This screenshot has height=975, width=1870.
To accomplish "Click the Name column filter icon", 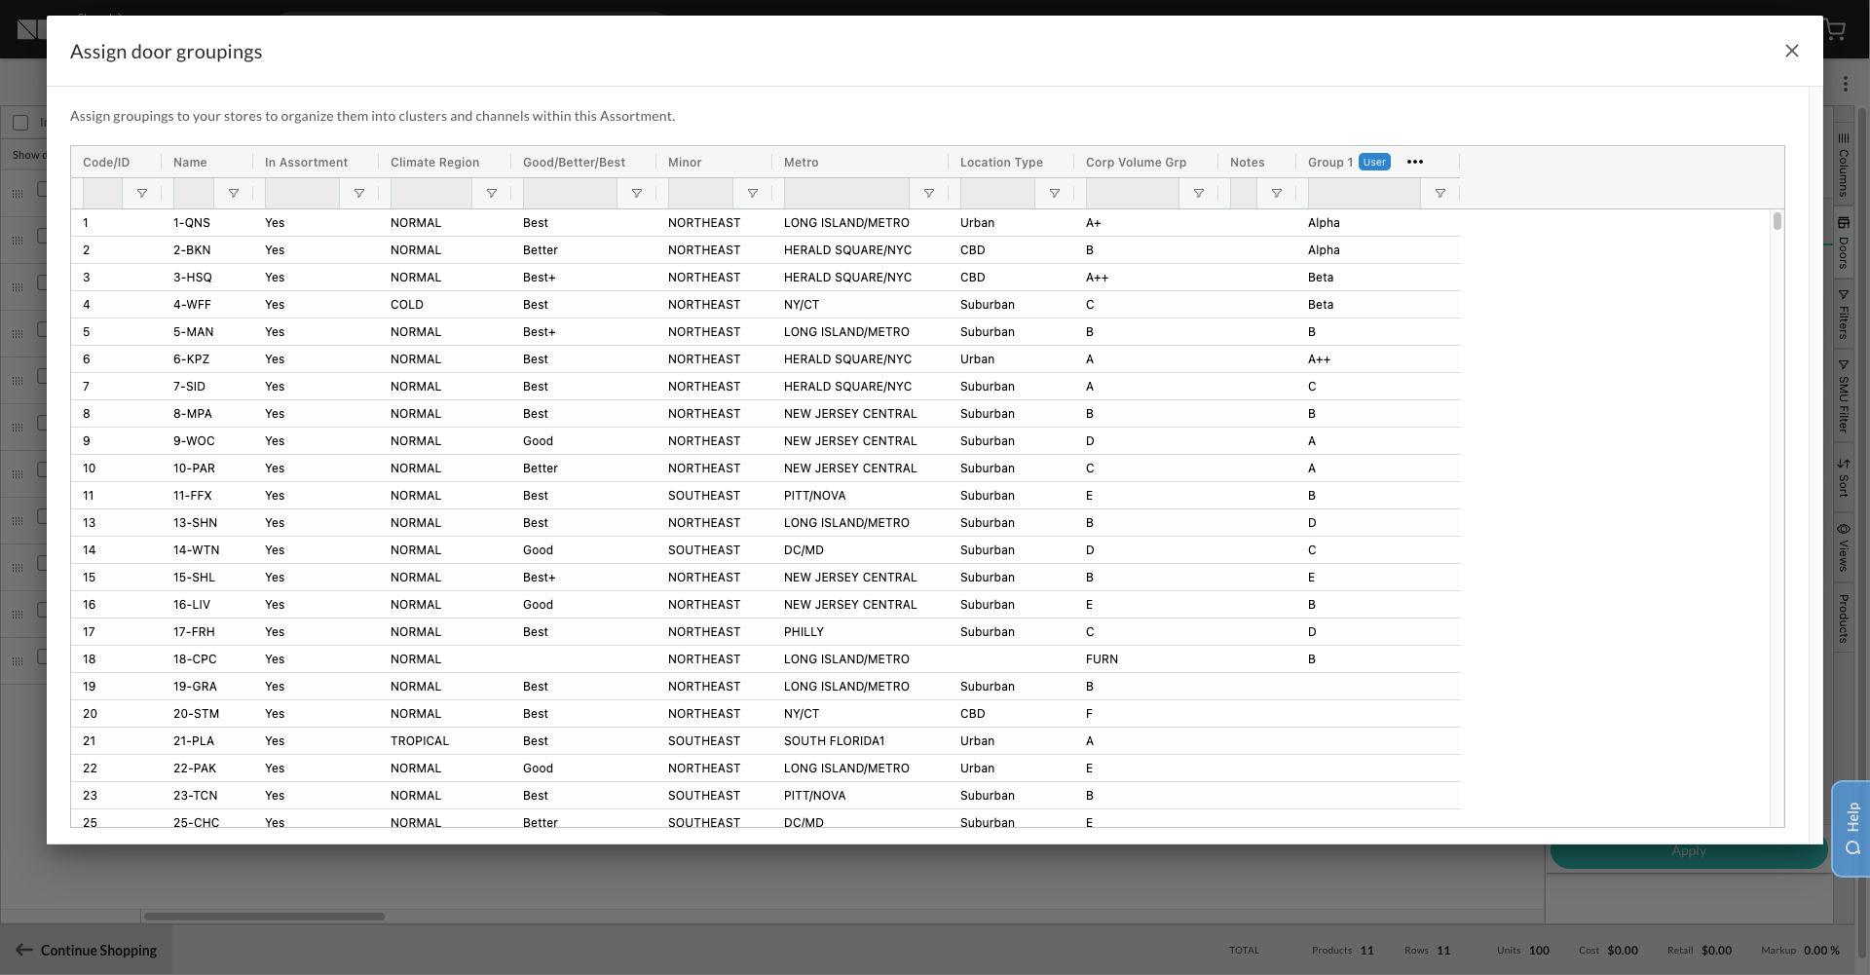I will [x=234, y=194].
